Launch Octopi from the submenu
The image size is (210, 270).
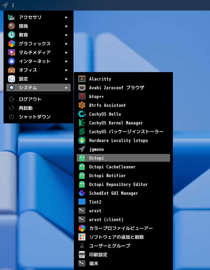123,158
